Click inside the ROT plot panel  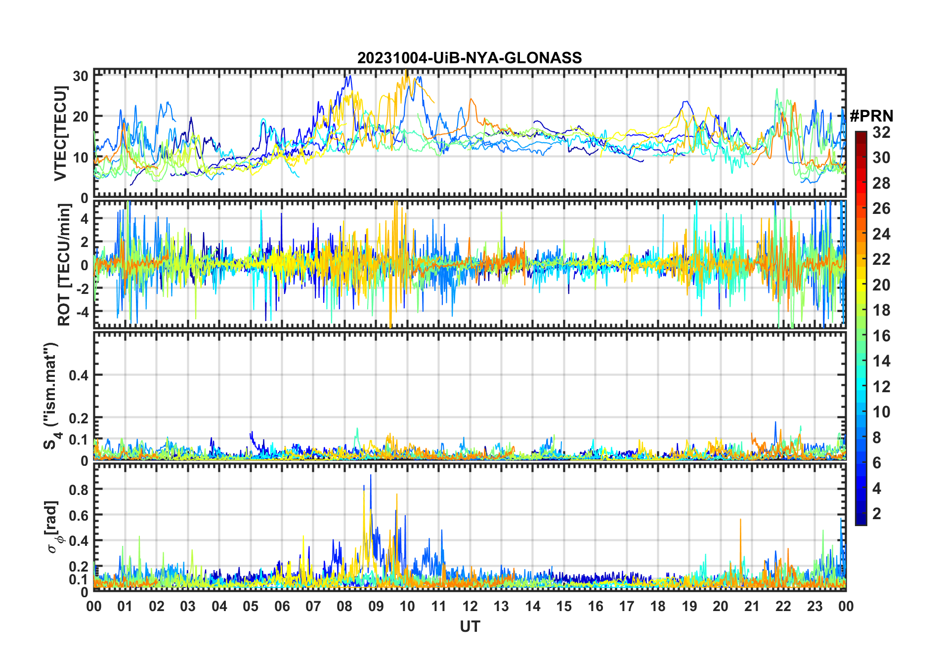(x=470, y=263)
